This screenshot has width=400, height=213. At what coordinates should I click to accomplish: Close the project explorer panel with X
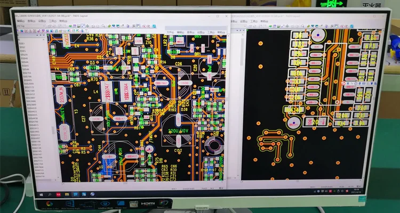tap(44, 35)
